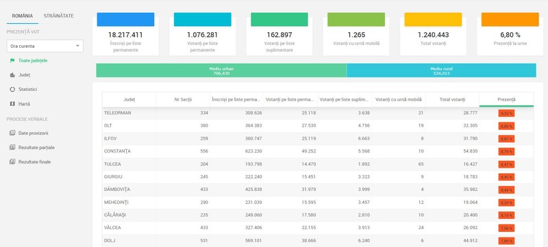This screenshot has height=247, width=548.
Task: Click the document icon beside Rezultate parțiale
Action: (12, 147)
